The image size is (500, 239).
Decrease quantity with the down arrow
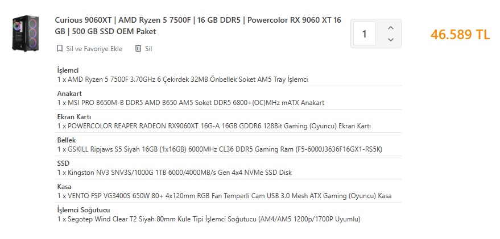391,40
